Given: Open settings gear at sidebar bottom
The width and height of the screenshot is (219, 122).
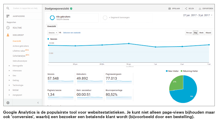Looking at the screenshot, I should pyautogui.click(x=8, y=103).
